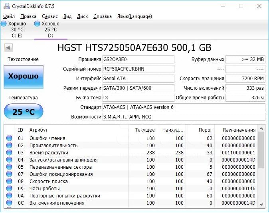Click the serial number field RCF50ACF0URBHN
The width and height of the screenshot is (269, 213).
[x=138, y=69]
